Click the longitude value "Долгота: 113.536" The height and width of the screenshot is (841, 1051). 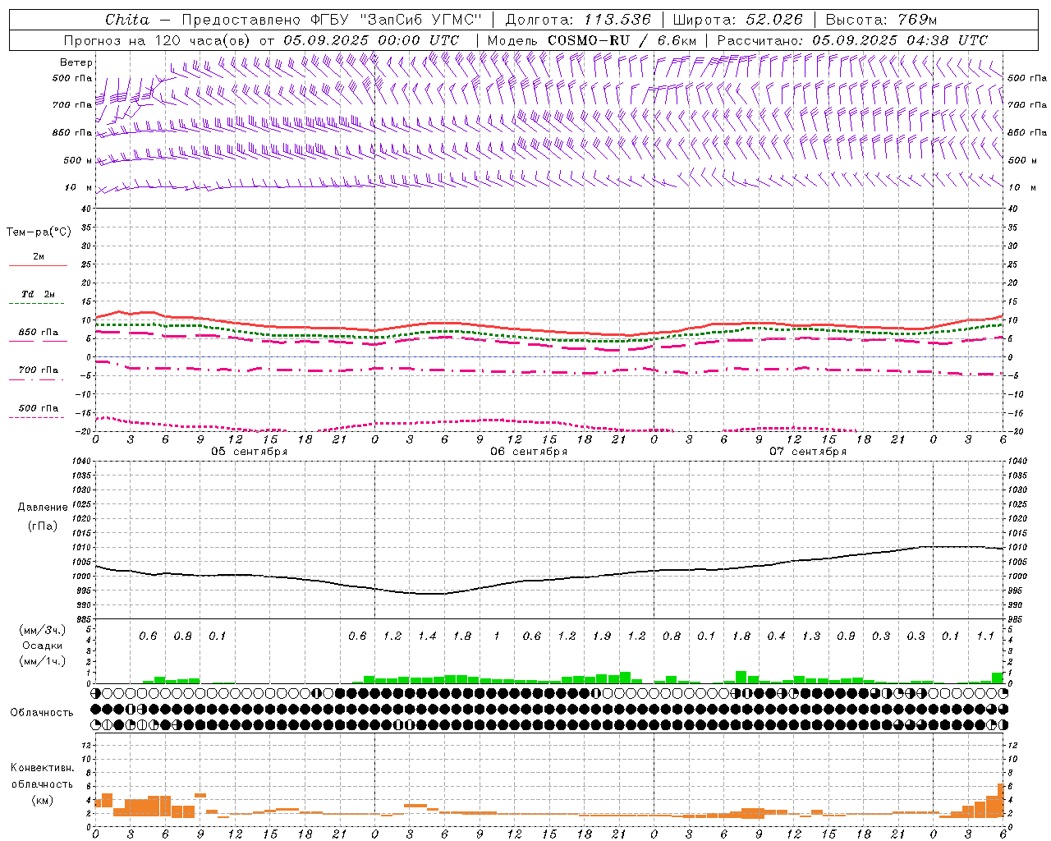578,19
